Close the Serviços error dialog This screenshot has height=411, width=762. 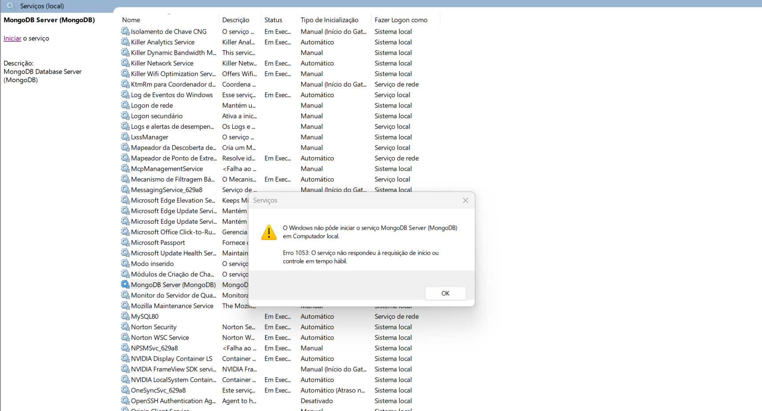pyautogui.click(x=466, y=200)
